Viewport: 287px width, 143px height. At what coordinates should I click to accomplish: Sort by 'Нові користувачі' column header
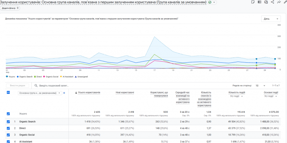point(125,93)
